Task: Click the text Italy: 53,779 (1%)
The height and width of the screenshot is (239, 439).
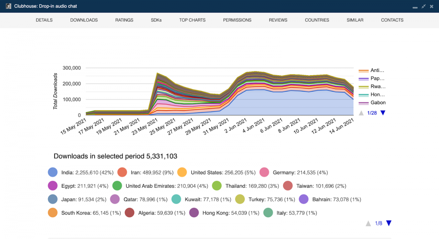Action: 297,213
